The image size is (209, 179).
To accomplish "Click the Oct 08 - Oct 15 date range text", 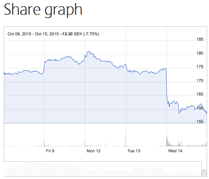I will [x=34, y=34].
